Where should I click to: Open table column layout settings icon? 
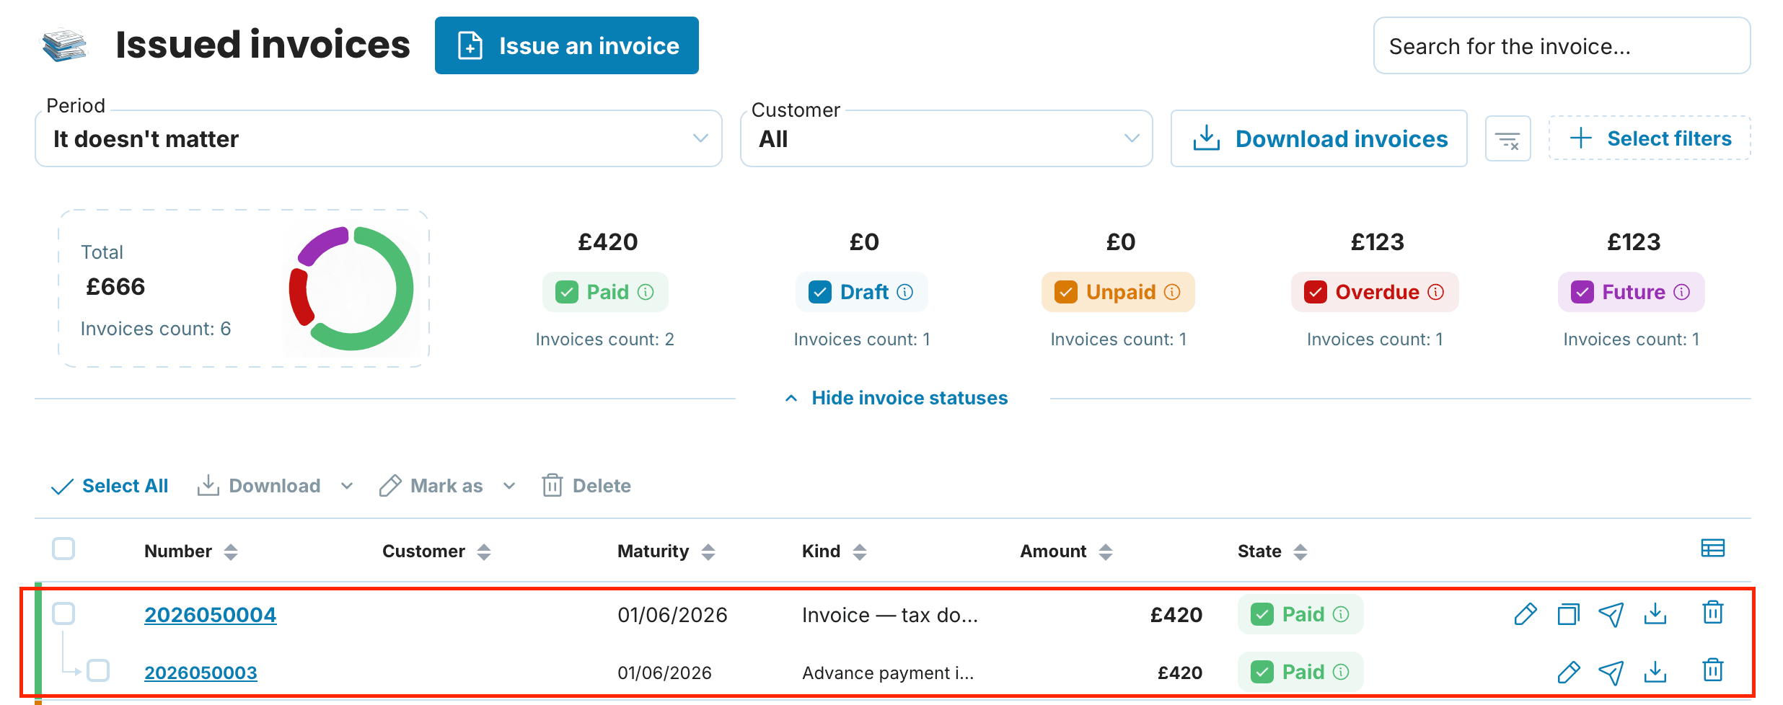(1712, 549)
